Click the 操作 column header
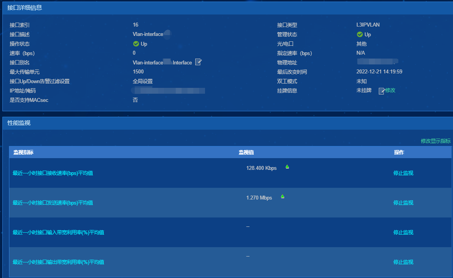 399,152
